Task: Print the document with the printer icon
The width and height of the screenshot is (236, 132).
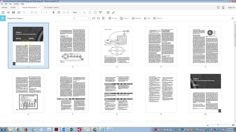Action: (14, 12)
